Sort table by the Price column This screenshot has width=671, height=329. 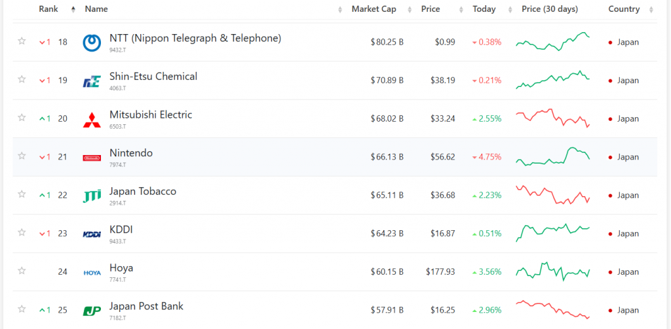(x=431, y=9)
